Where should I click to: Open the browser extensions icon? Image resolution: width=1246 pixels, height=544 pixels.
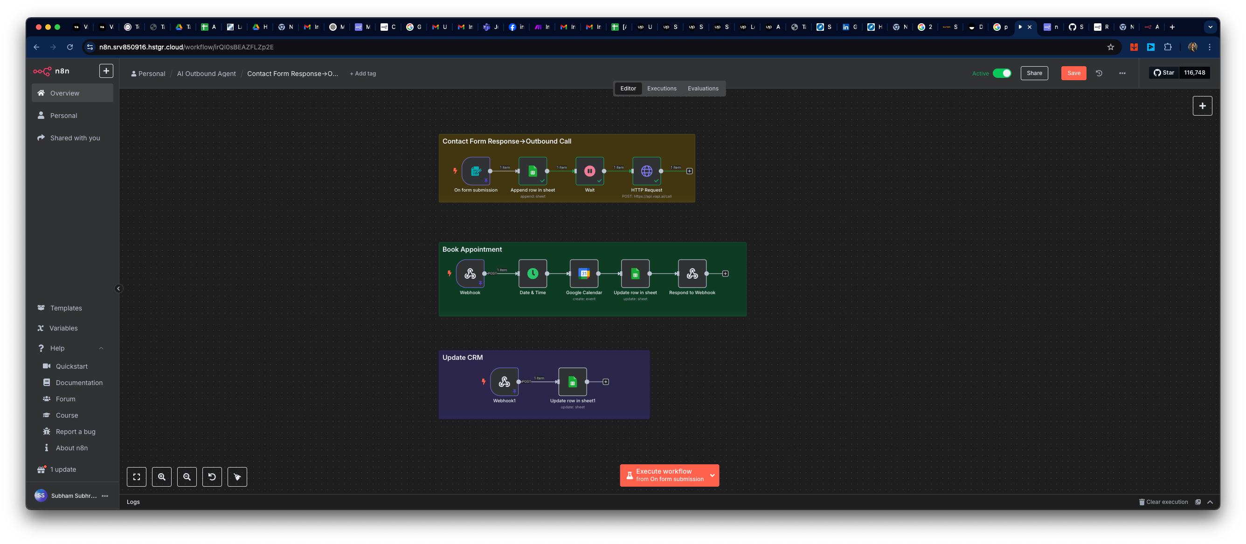coord(1168,47)
